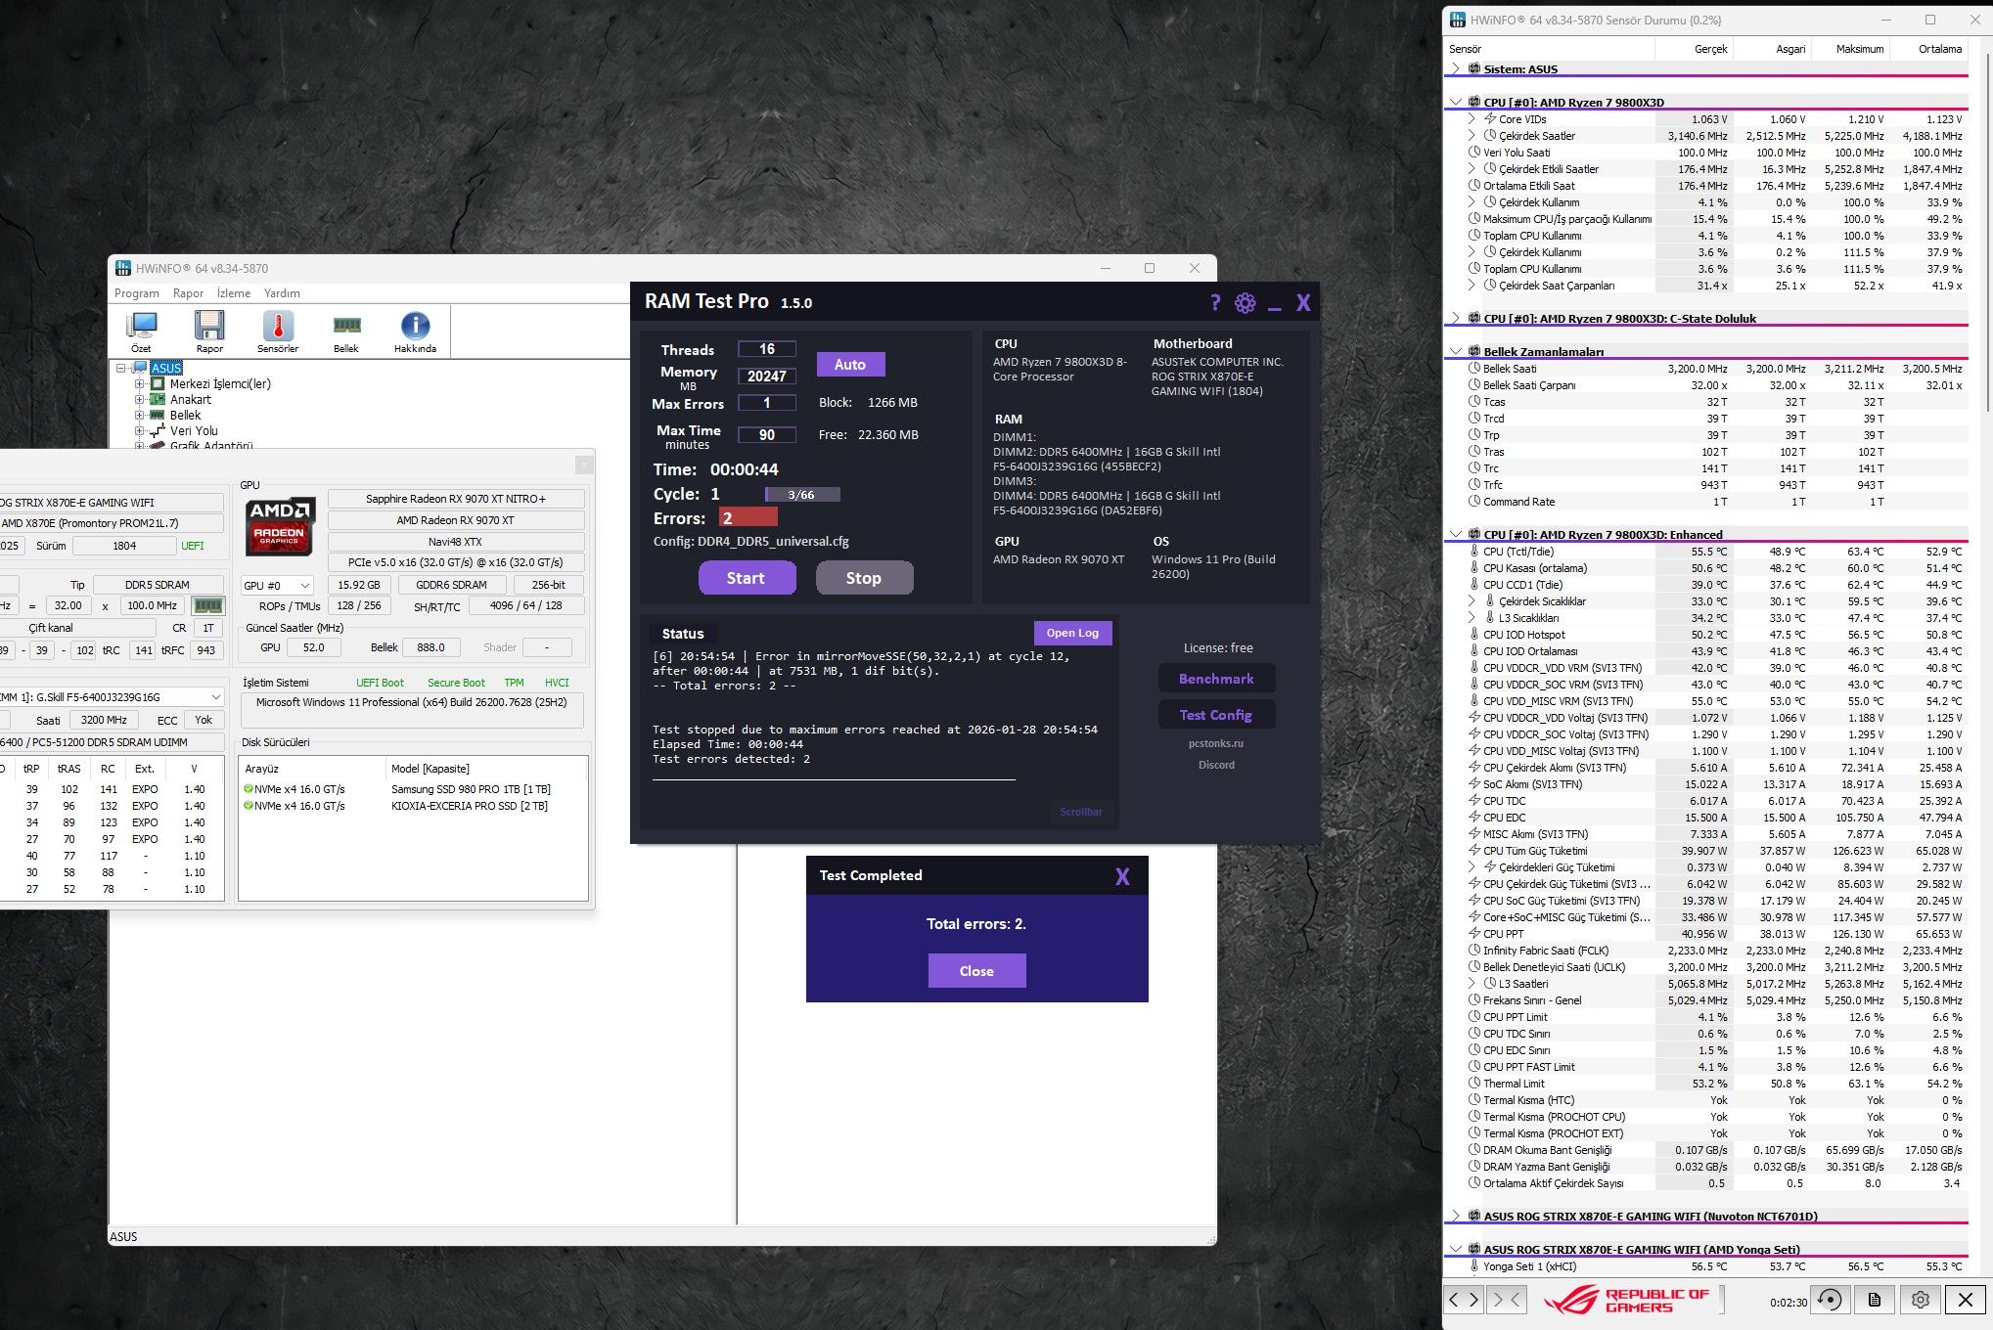This screenshot has height=1330, width=1993.
Task: Expand Merkezi İşlemci(ler) tree node
Action: pyautogui.click(x=140, y=384)
